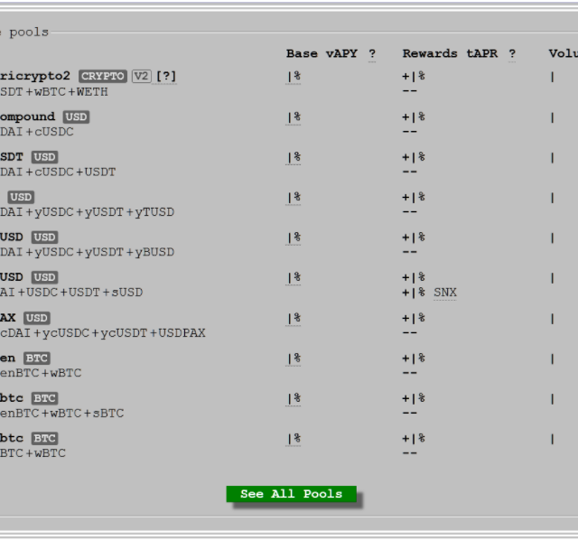Open the SDT pool name link
The height and width of the screenshot is (540, 578).
click(x=12, y=157)
